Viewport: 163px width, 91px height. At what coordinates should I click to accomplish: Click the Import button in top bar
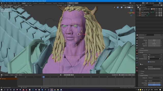coord(76,3)
